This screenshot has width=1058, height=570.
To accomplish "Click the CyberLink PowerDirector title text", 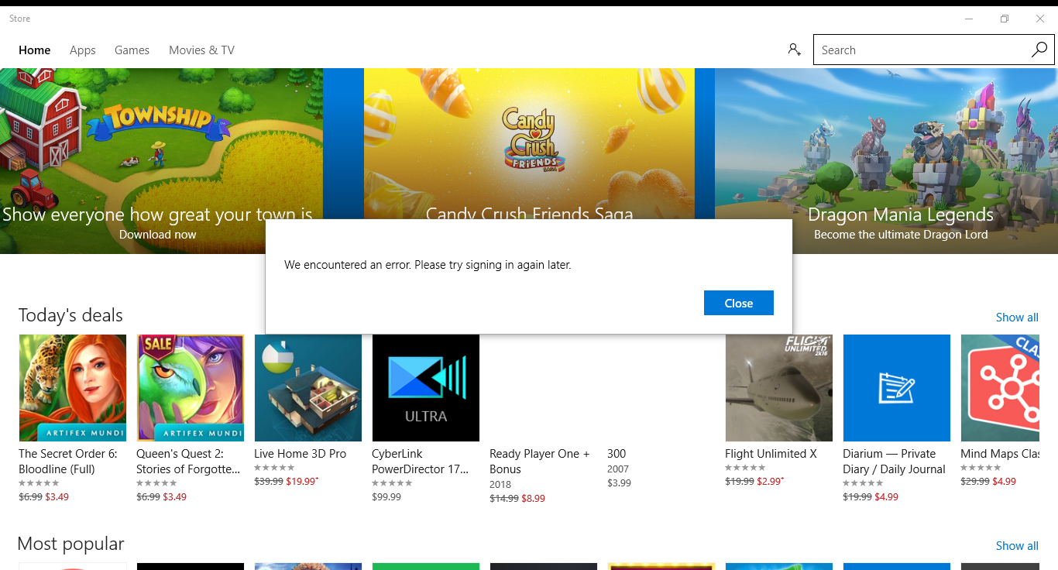I will (x=422, y=462).
